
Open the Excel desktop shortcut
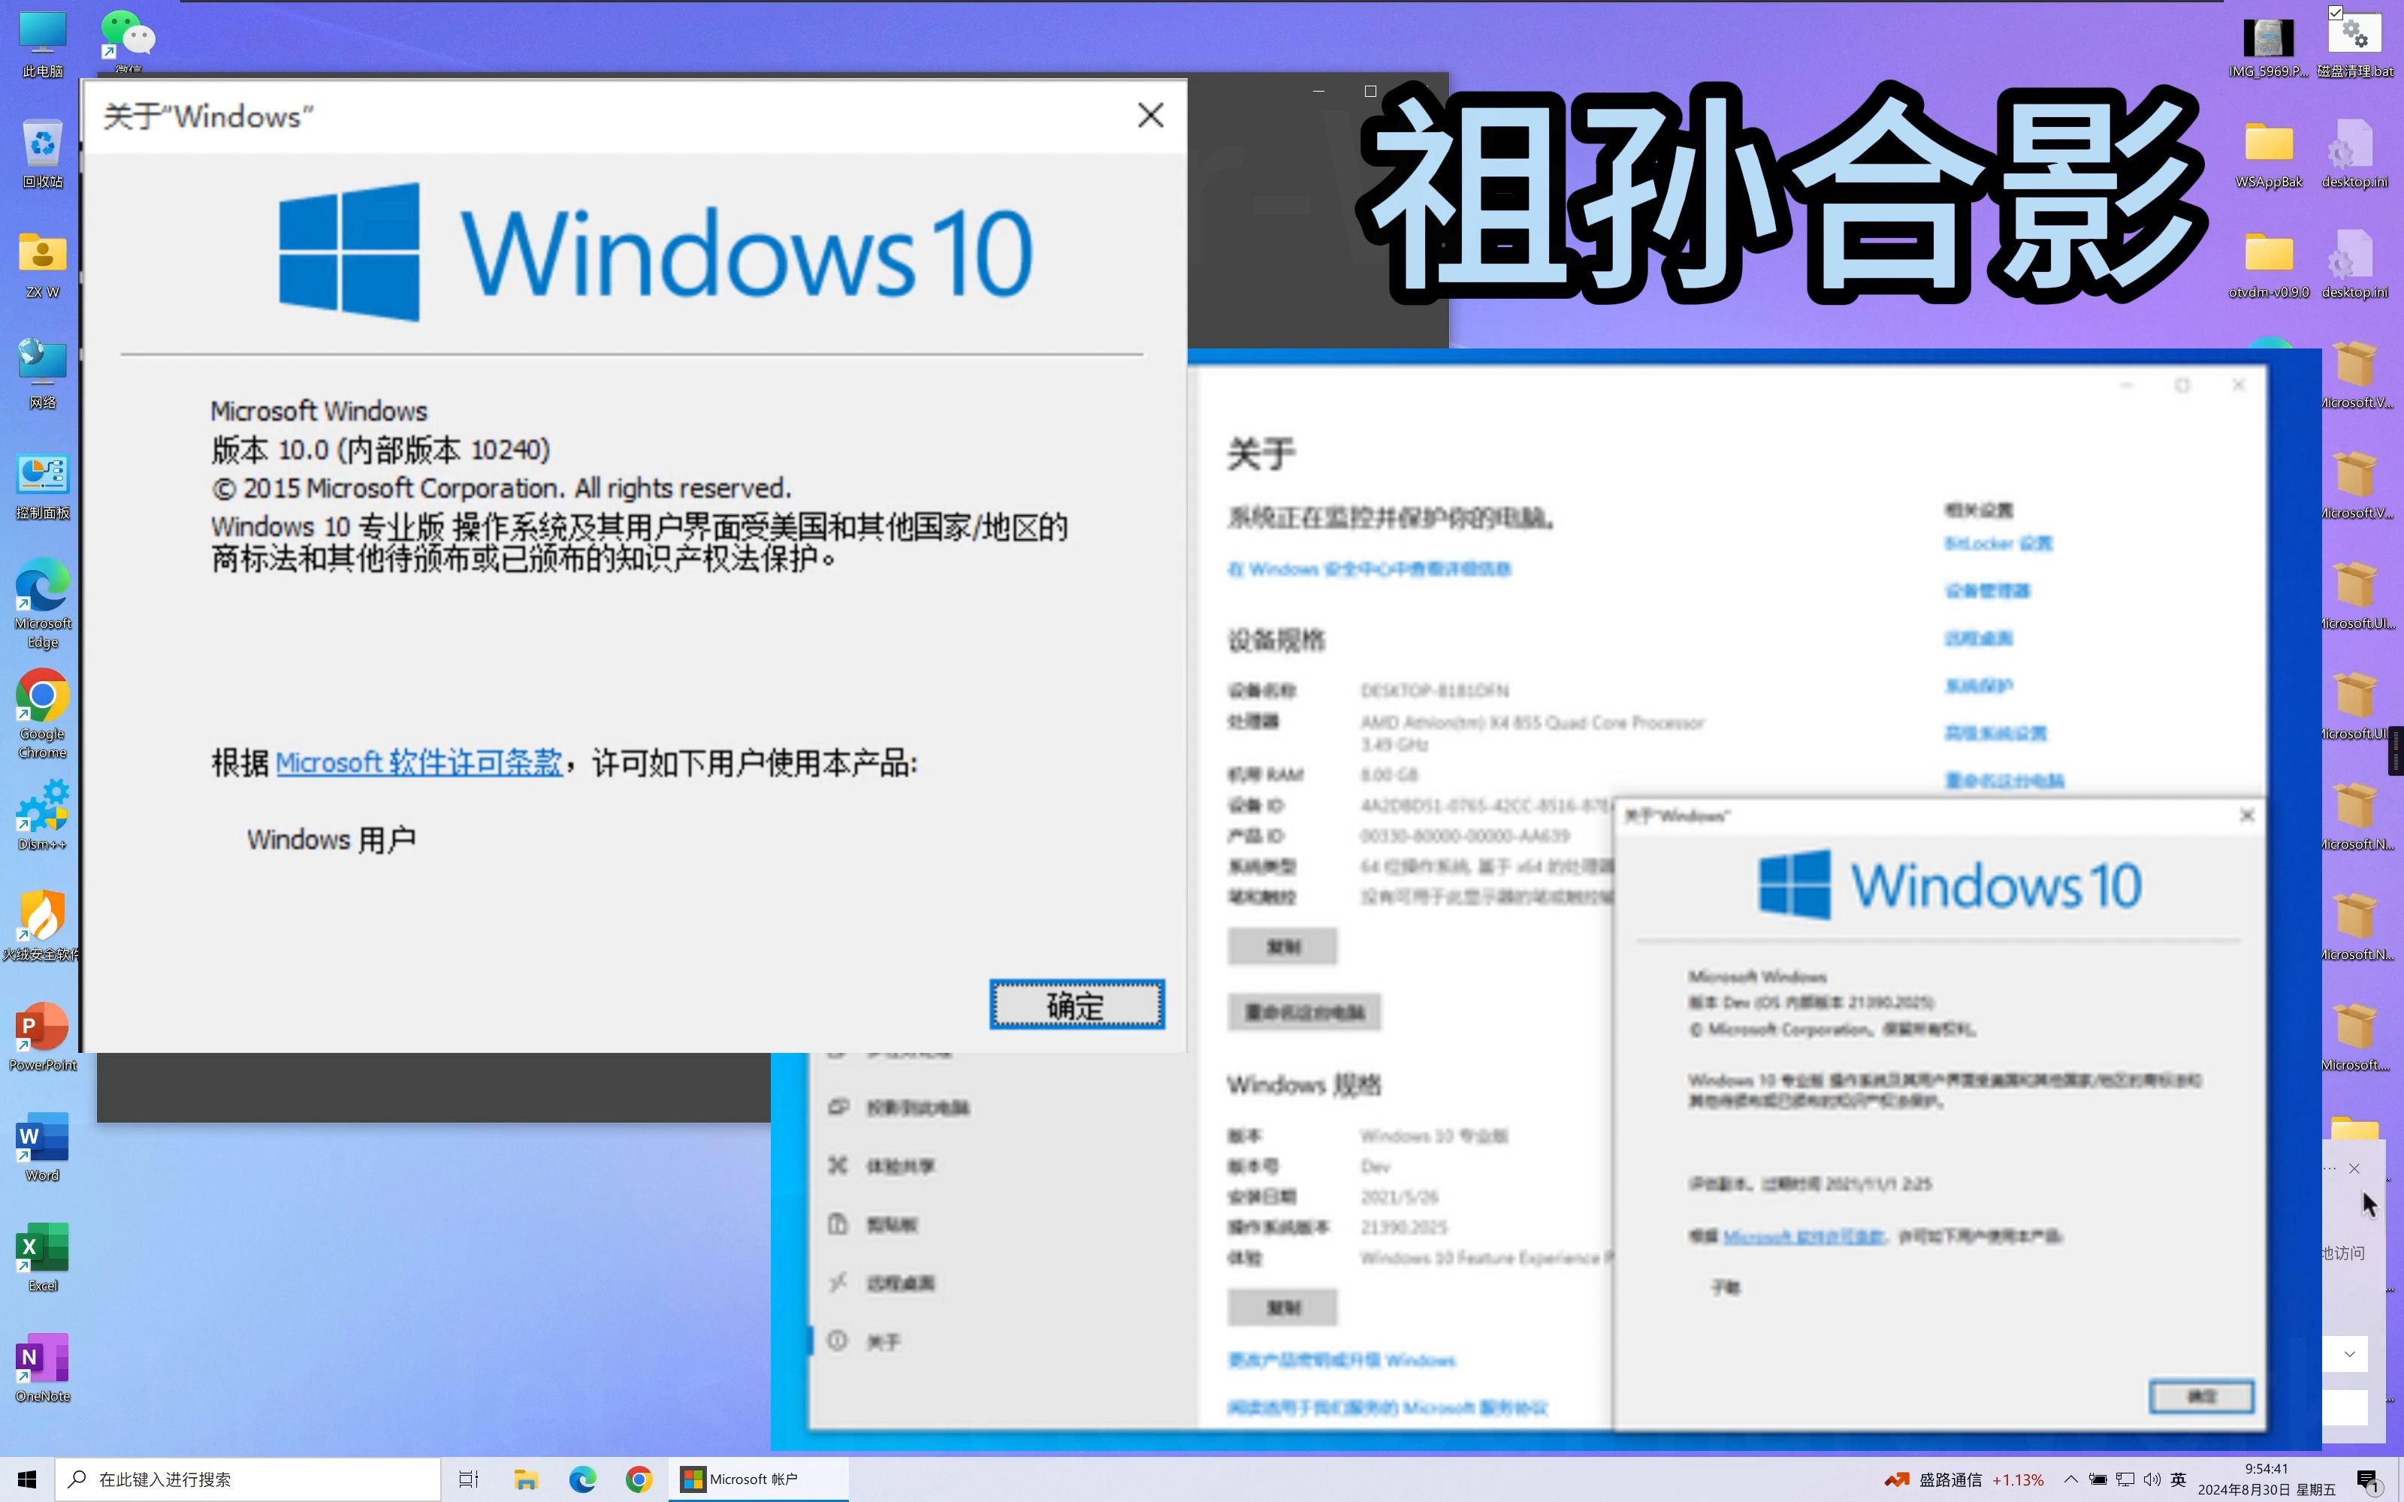pyautogui.click(x=43, y=1249)
